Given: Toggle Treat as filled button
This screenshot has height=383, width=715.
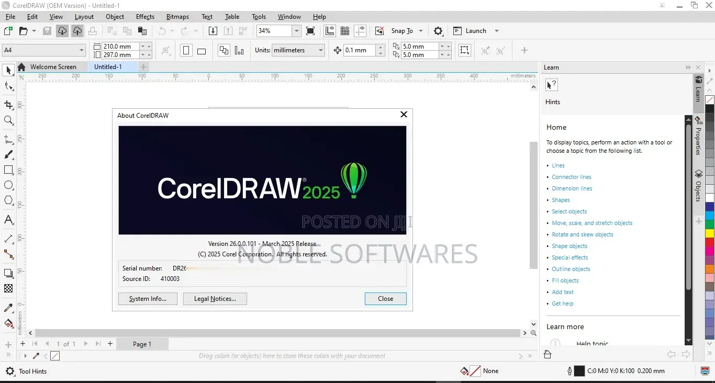Looking at the screenshot, I should (465, 50).
